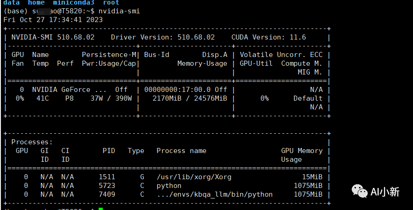413x210 pixels.
Task: Click the 'home' directory name
Action: click(36, 3)
